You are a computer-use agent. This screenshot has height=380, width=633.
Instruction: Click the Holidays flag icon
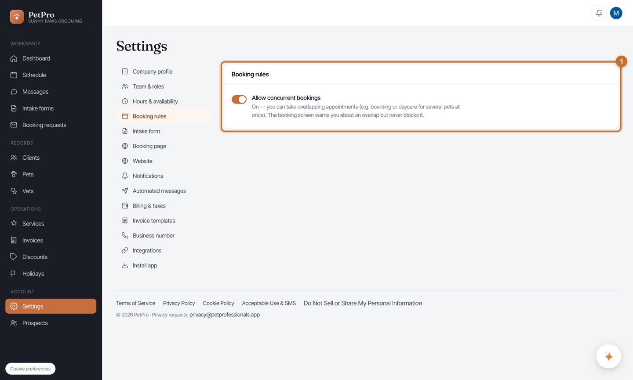(x=14, y=274)
